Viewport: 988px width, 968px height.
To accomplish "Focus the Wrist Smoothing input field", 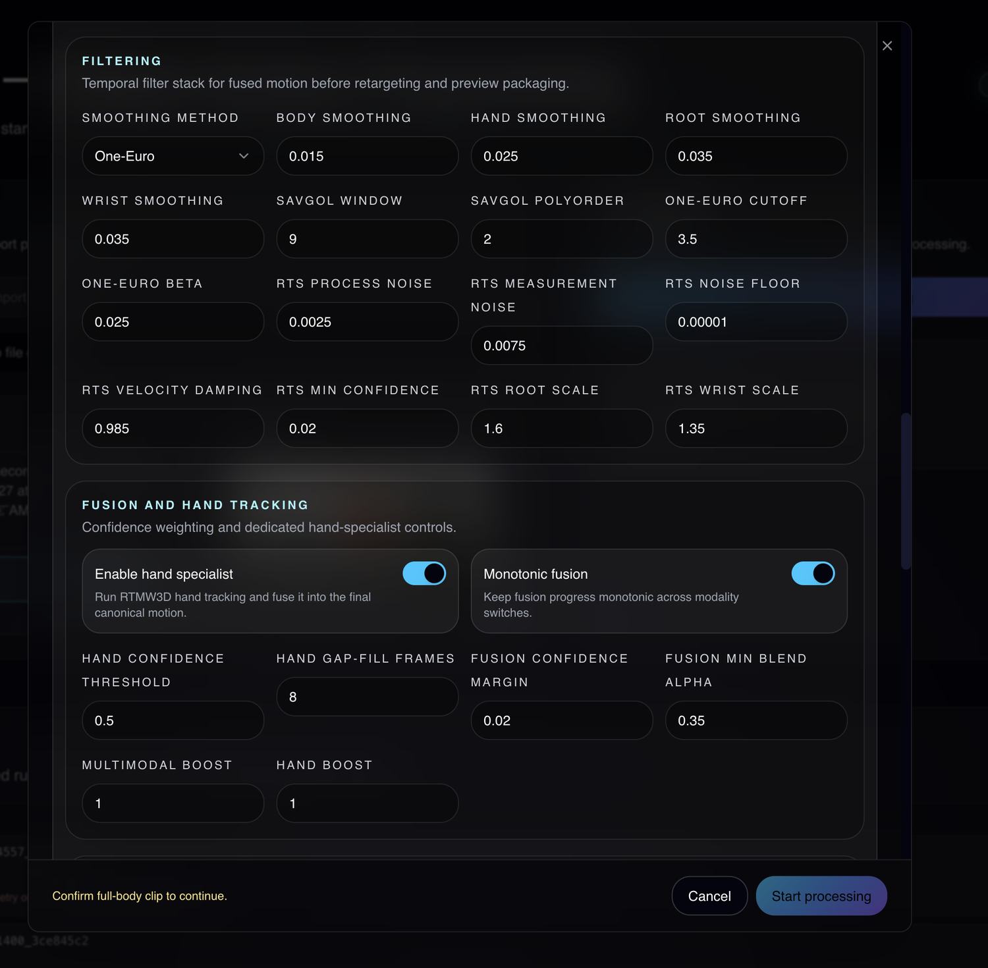I will (173, 239).
